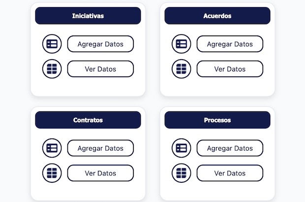Open Ver Datos for Acuerdos
Viewport: 305px width, 202px height.
pos(230,69)
